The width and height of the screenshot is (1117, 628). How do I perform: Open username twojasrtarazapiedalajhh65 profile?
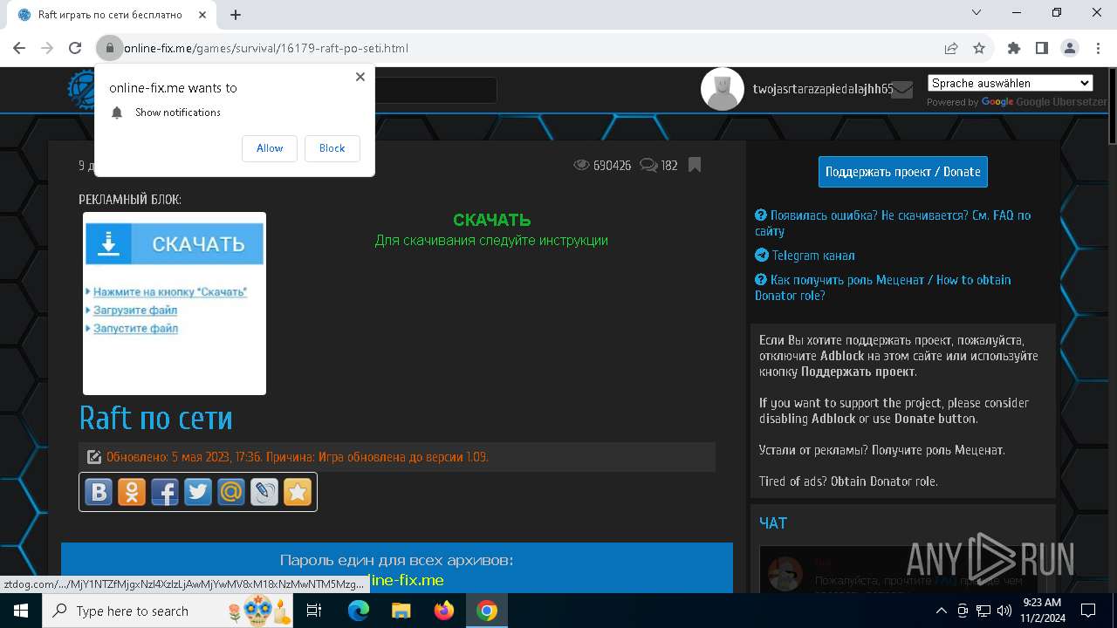tap(823, 89)
